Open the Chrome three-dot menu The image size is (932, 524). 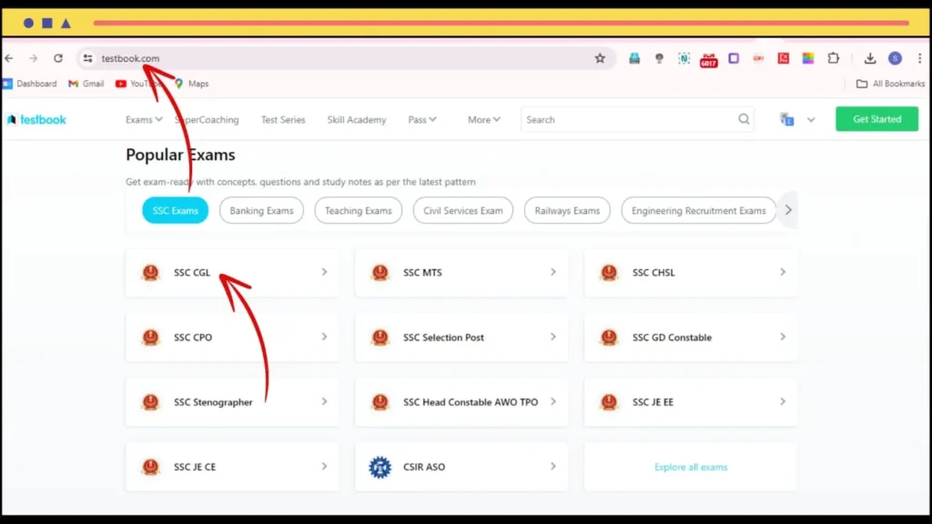pyautogui.click(x=919, y=58)
